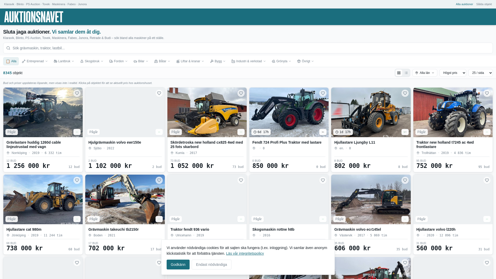Switch to list view layout
Viewport: 496px width, 279px height.
tap(406, 73)
